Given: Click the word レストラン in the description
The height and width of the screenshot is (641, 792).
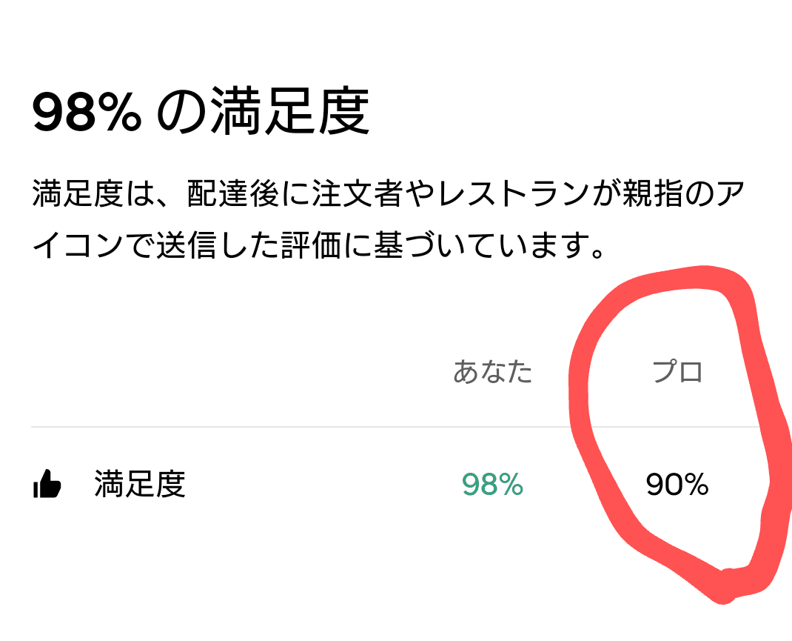Looking at the screenshot, I should click(x=511, y=196).
